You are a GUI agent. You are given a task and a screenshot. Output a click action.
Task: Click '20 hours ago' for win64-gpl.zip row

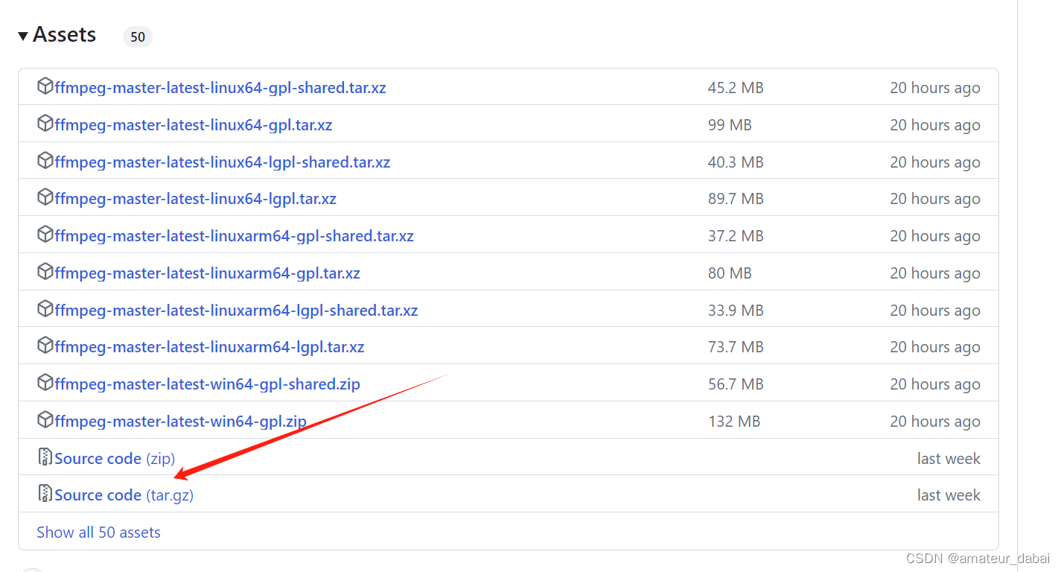pyautogui.click(x=935, y=422)
